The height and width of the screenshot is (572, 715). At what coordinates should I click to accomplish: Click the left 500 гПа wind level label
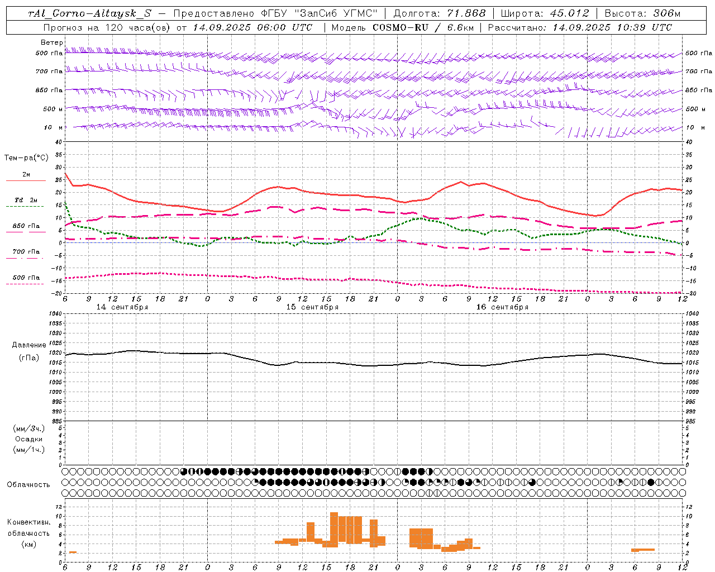[x=49, y=54]
